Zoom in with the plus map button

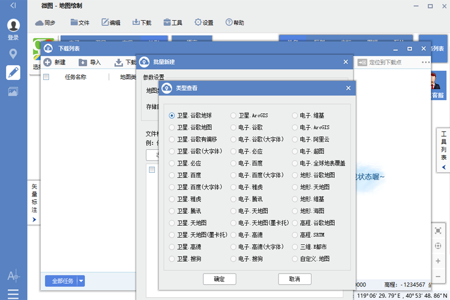point(438,261)
